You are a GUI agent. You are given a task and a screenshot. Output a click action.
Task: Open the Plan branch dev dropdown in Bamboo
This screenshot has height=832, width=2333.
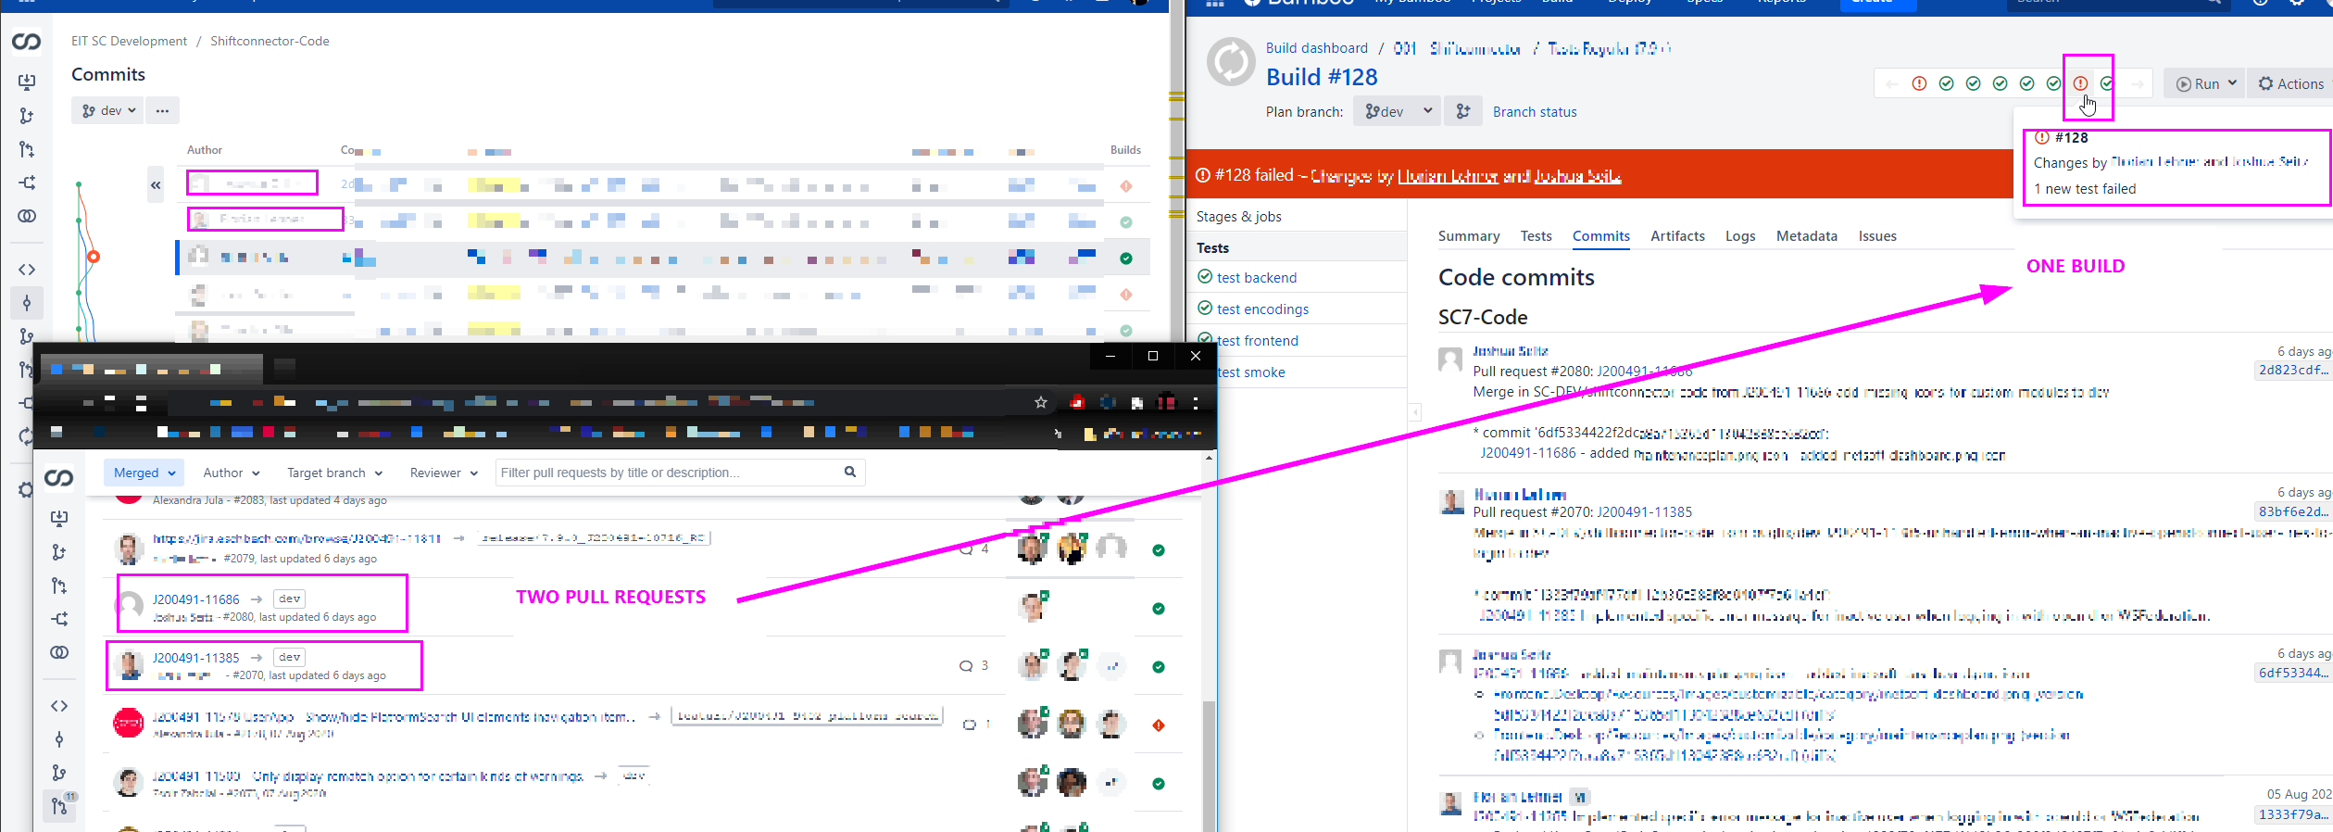[1397, 111]
